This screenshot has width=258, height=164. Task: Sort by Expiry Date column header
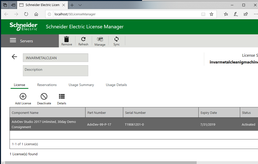219,113
